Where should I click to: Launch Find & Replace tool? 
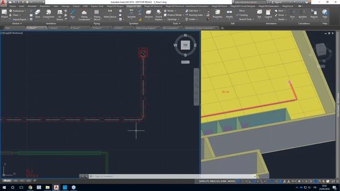pyautogui.click(x=158, y=15)
